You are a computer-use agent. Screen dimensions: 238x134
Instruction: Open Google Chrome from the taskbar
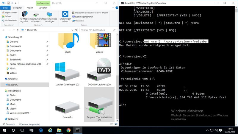click(x=68, y=130)
